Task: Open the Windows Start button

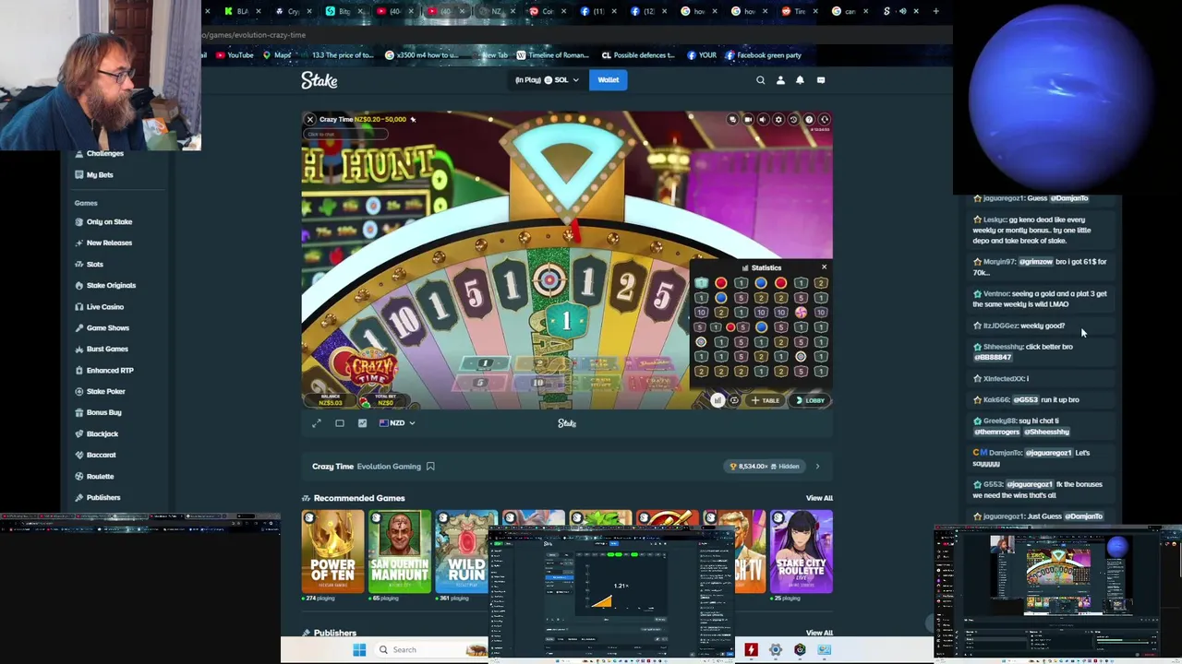Action: click(359, 649)
